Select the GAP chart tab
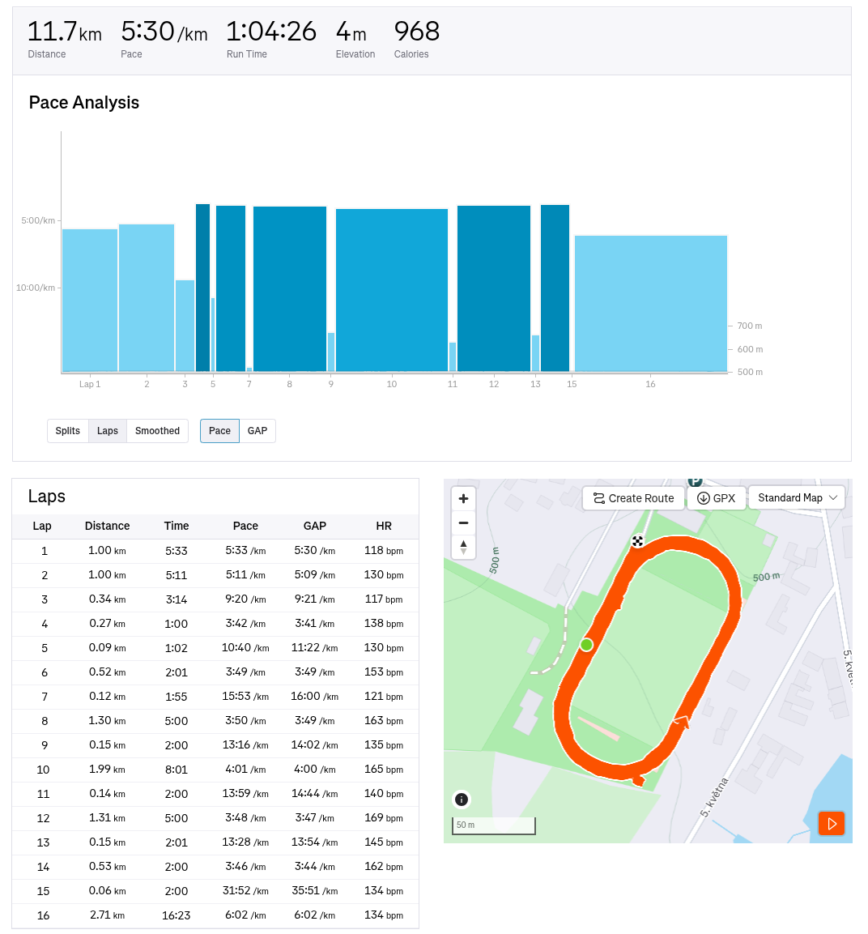 (x=257, y=431)
